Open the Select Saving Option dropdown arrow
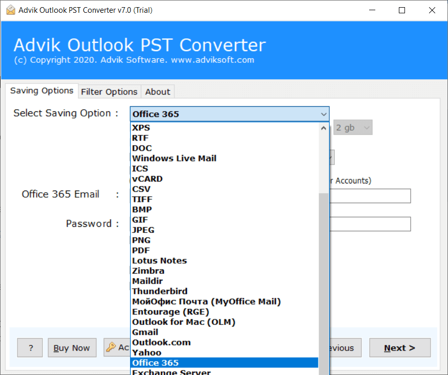 [323, 114]
